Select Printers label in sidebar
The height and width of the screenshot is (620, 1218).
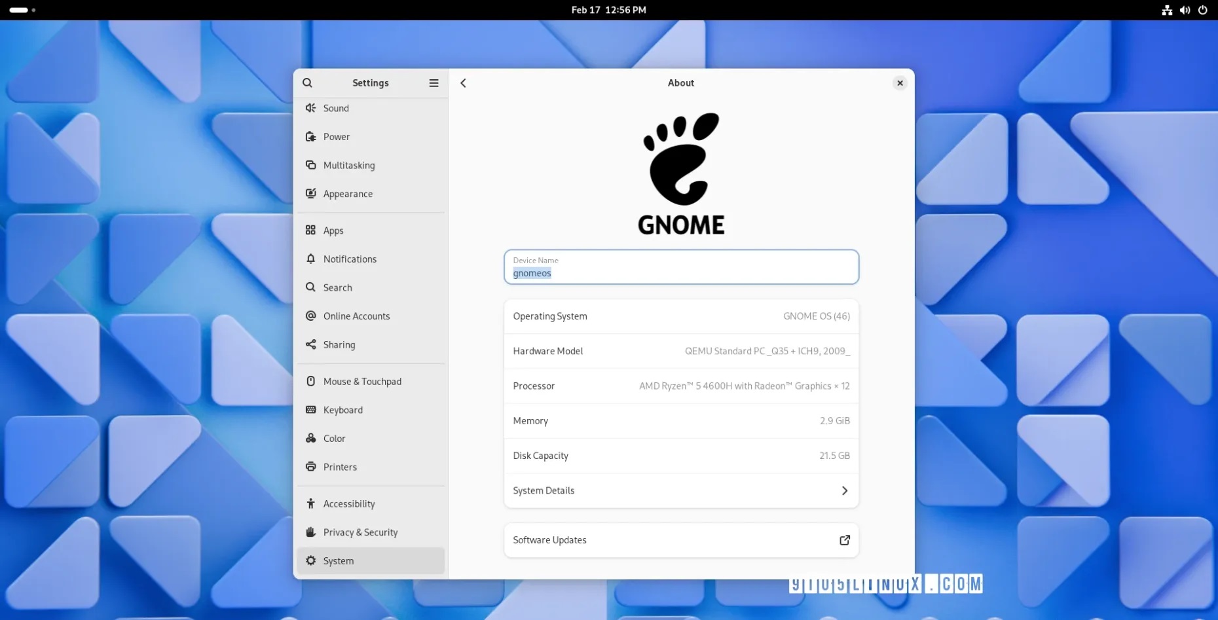tap(340, 467)
